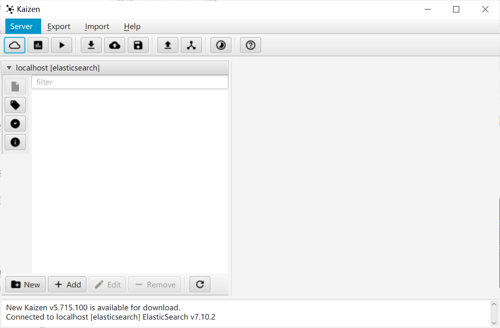This screenshot has height=328, width=500.
Task: Click the Remove button
Action: (154, 284)
